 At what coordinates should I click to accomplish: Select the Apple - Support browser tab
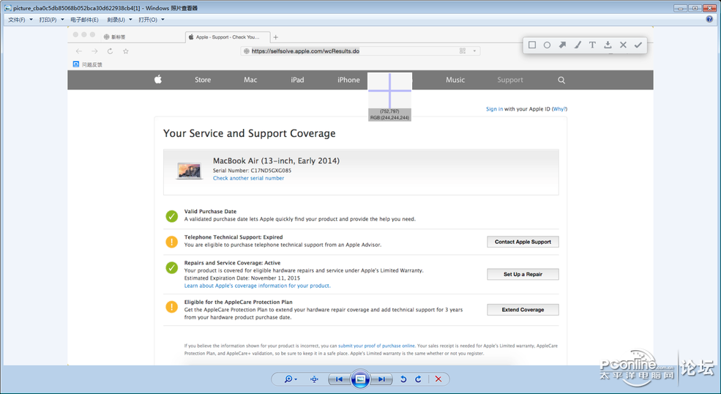(x=228, y=37)
